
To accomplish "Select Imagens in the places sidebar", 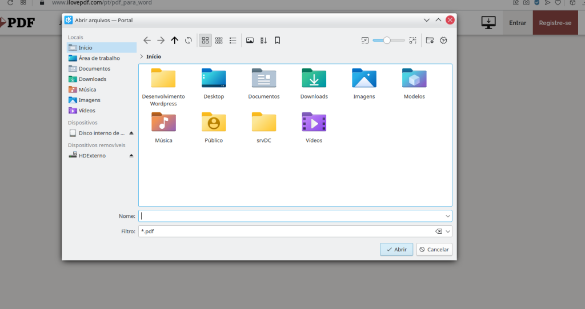I will [x=102, y=100].
